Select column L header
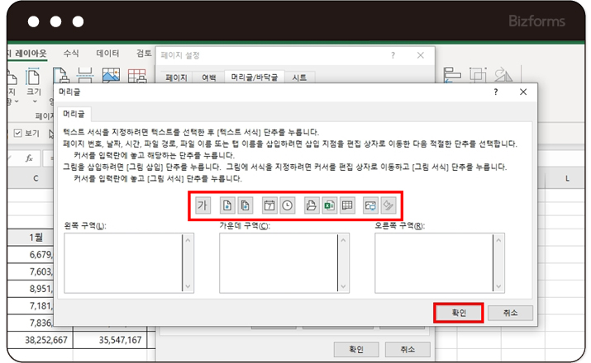This screenshot has width=591, height=363. pyautogui.click(x=567, y=179)
